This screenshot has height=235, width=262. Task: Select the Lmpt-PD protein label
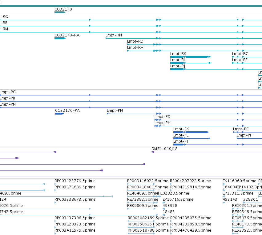[163, 117]
